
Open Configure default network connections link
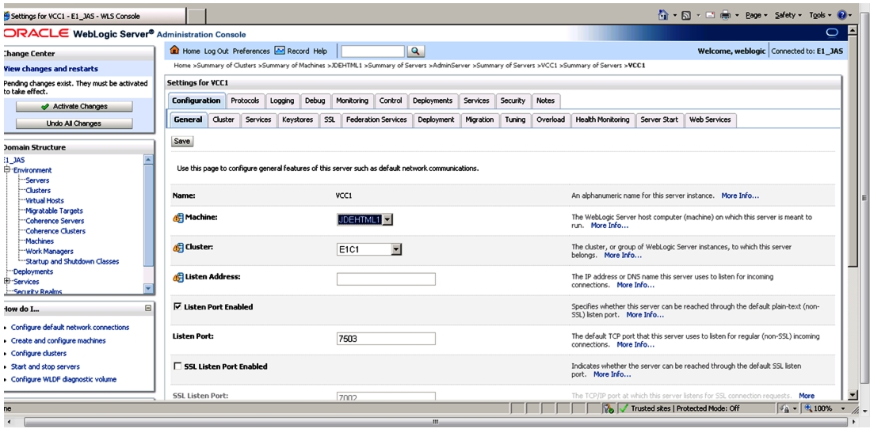(x=70, y=328)
